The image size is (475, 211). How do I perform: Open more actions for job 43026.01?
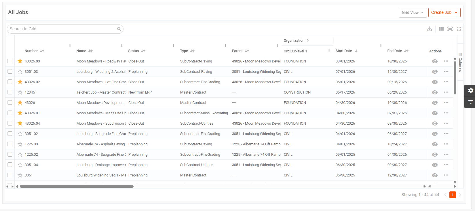(x=446, y=113)
